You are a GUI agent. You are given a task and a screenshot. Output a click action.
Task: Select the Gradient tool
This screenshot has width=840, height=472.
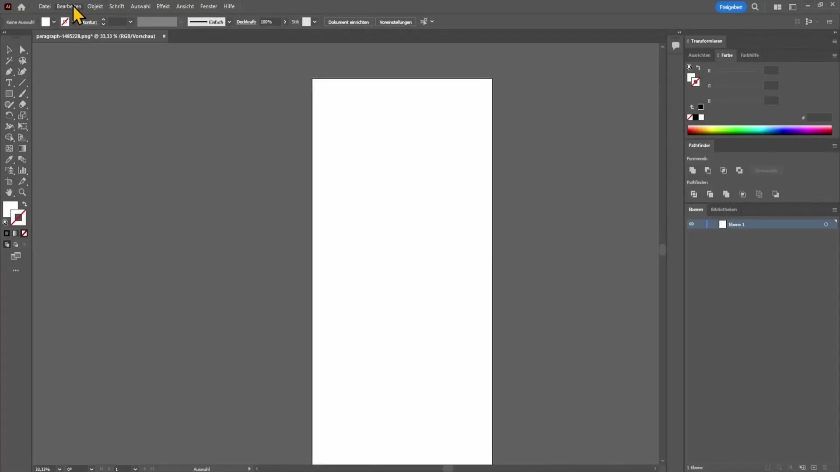pos(23,149)
